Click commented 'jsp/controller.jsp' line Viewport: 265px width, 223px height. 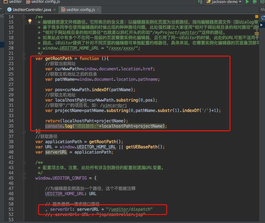coord(95,215)
